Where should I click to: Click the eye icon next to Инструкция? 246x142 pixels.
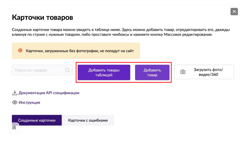tap(15, 103)
